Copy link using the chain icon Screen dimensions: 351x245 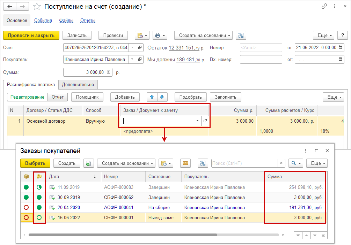pos(324,6)
